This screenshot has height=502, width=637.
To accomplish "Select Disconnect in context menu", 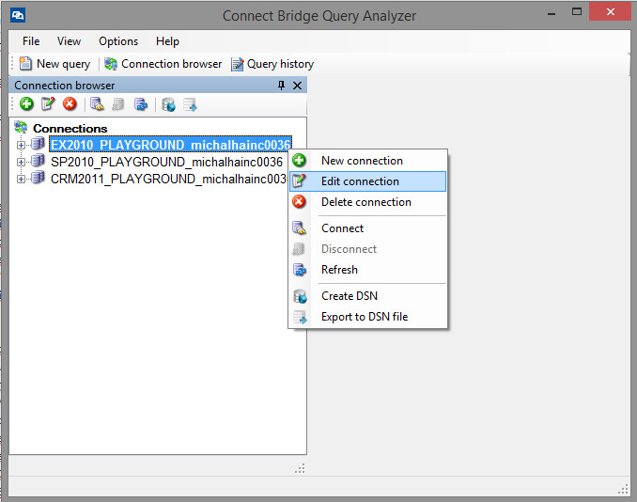I will coord(367,249).
